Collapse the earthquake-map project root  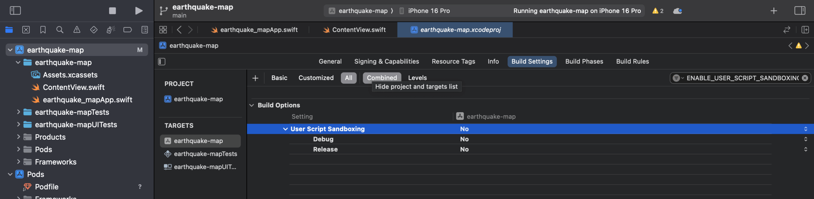(x=10, y=50)
